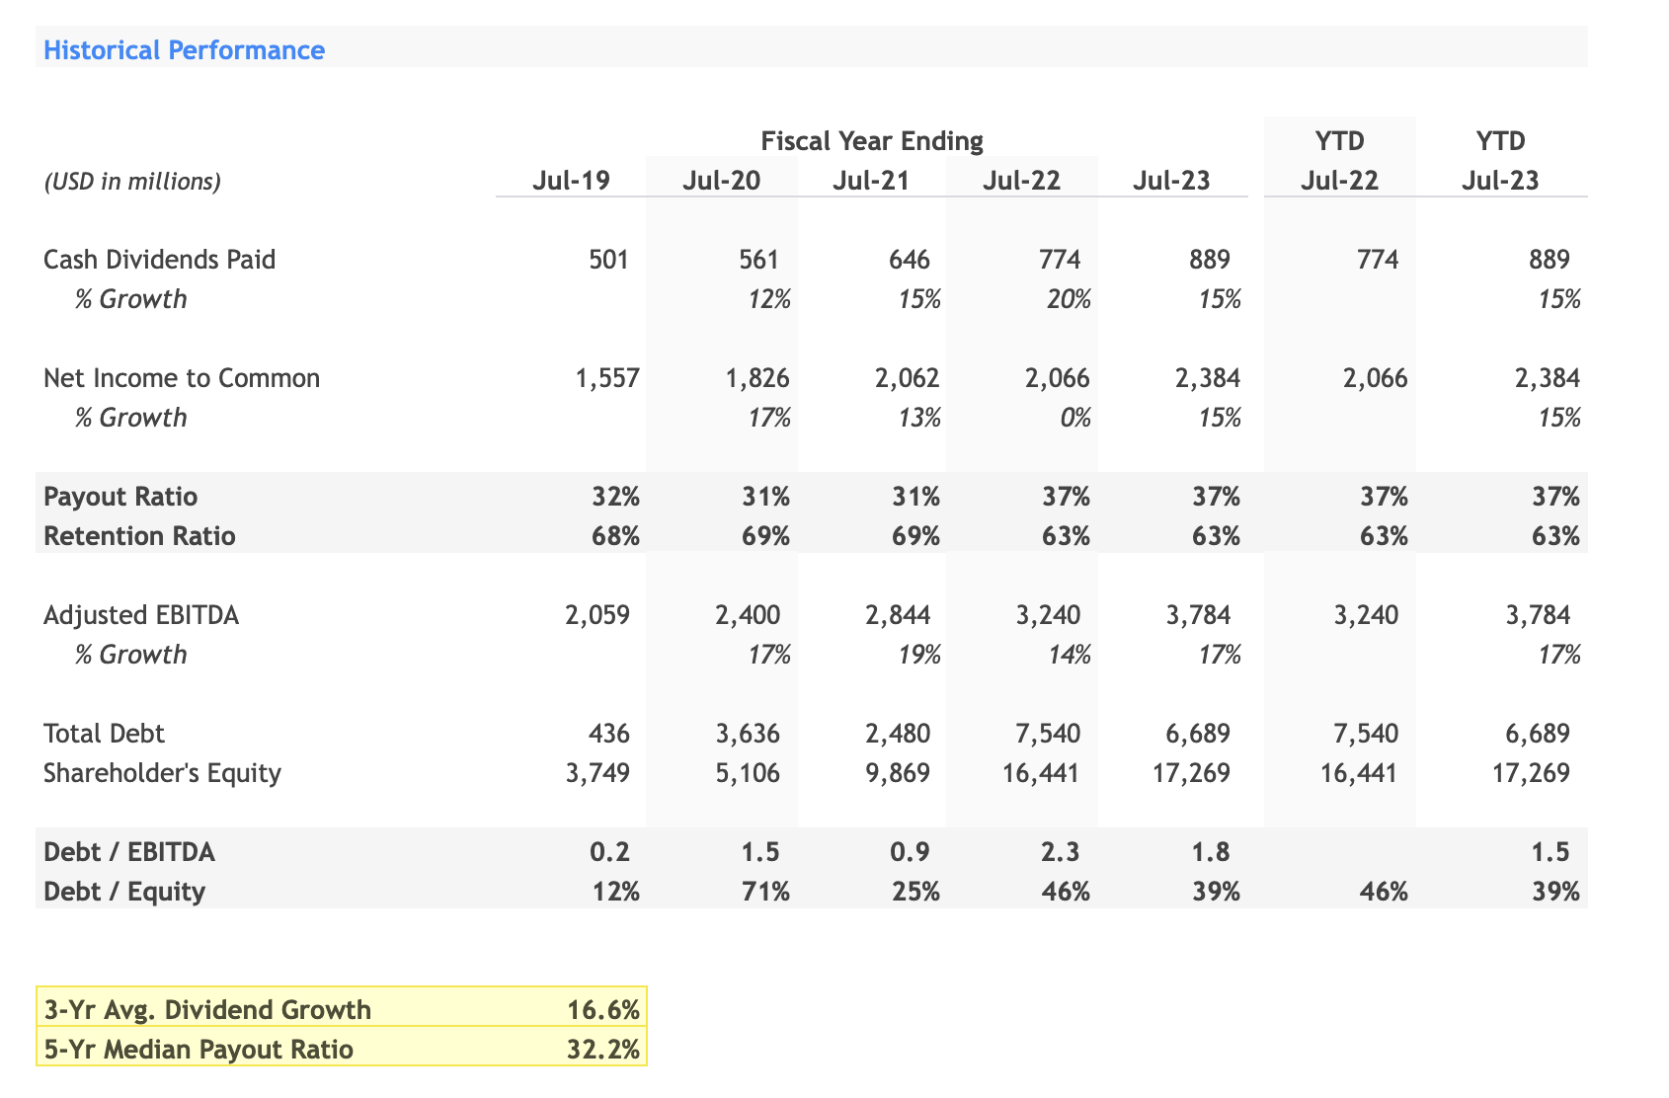Click the Total Debt row label
This screenshot has width=1669, height=1098.
[x=105, y=733]
